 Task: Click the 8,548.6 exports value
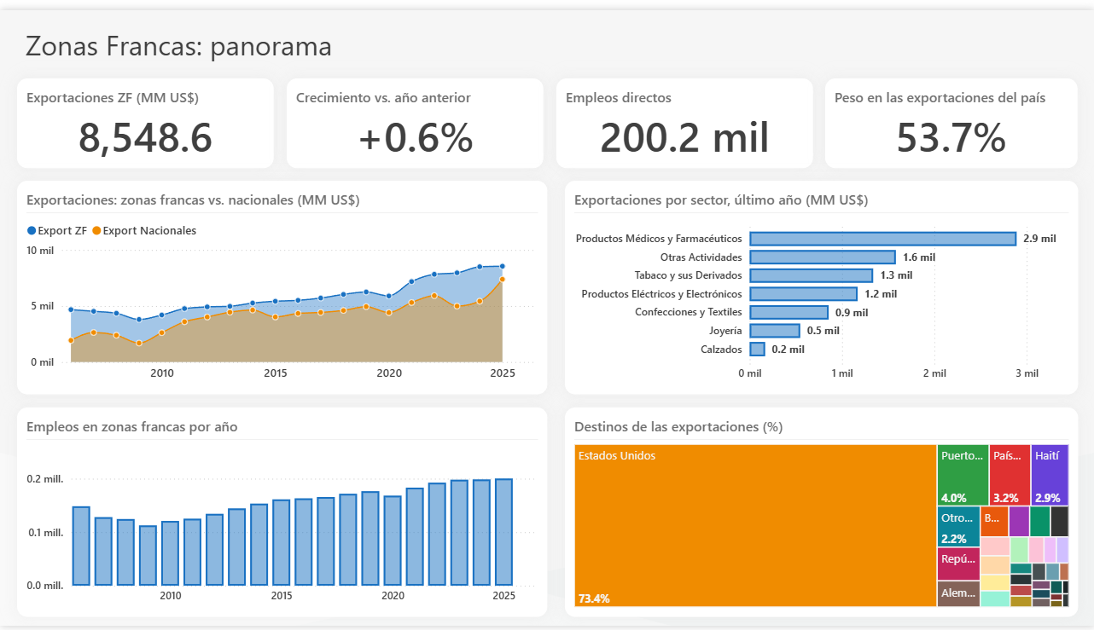pyautogui.click(x=145, y=138)
